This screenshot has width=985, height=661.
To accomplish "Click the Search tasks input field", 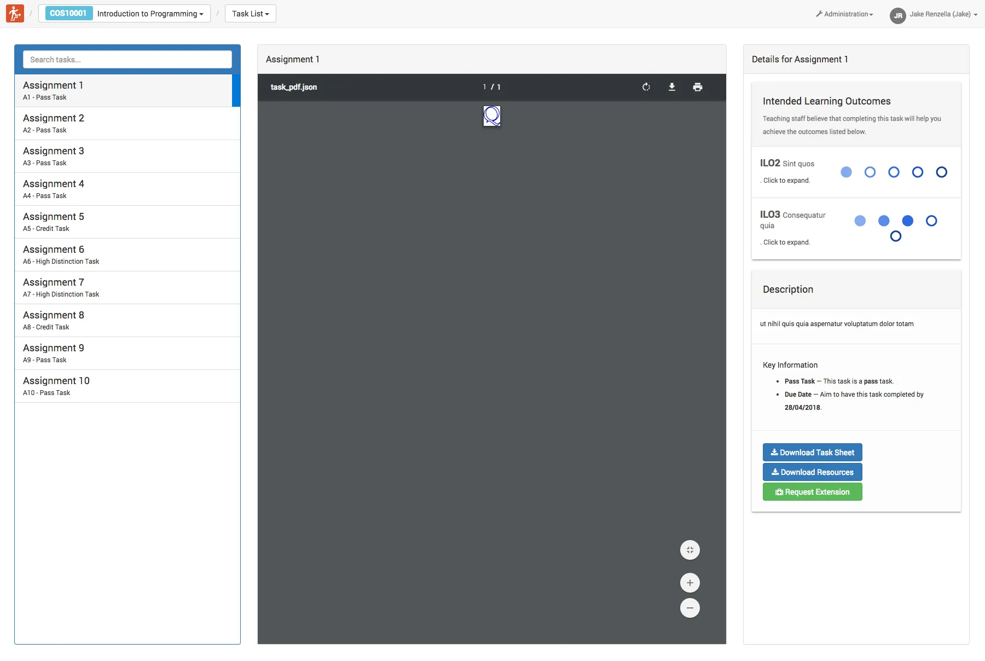I will click(127, 60).
